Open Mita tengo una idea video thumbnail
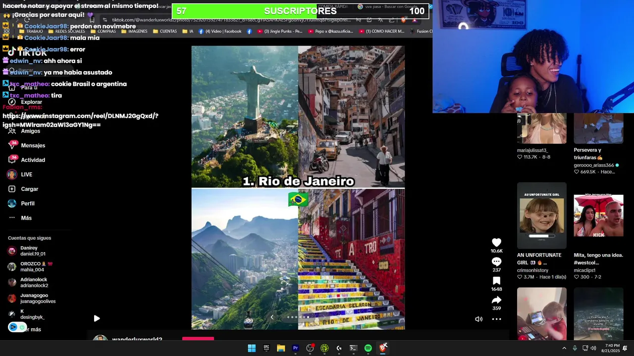This screenshot has width=634, height=356. click(598, 216)
